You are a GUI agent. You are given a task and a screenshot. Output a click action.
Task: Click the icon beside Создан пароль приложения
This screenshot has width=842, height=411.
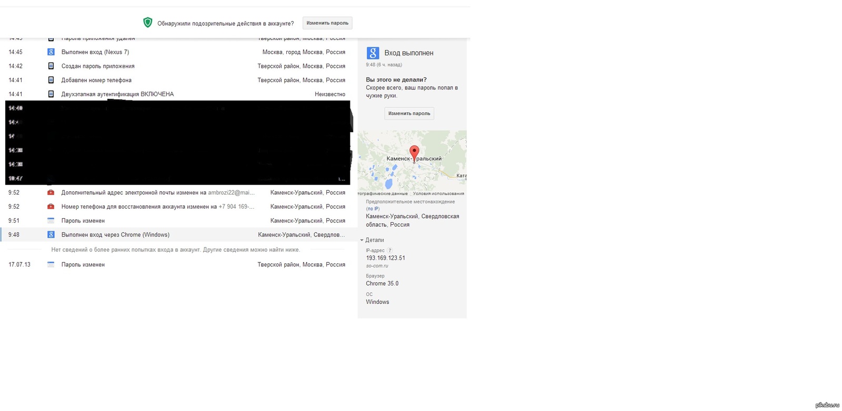coord(51,66)
